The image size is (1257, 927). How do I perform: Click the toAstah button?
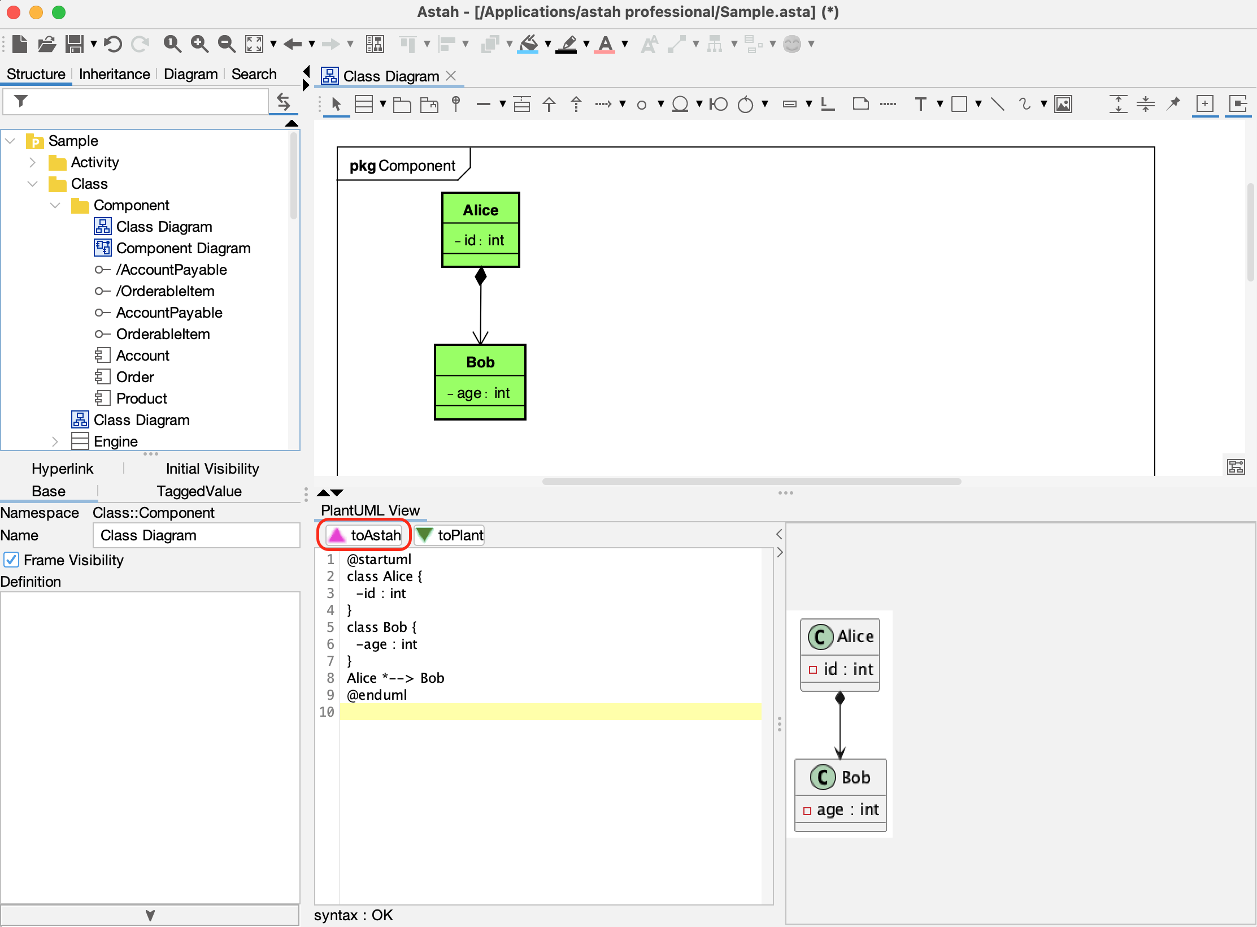[364, 535]
